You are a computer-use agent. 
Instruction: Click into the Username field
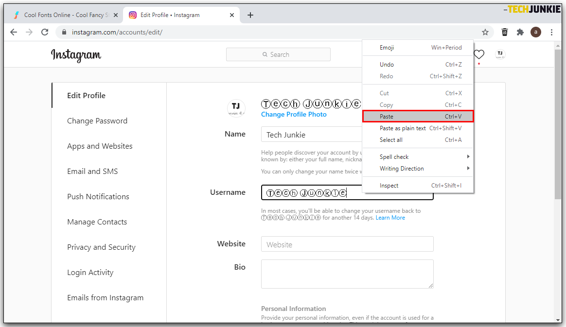pos(347,192)
